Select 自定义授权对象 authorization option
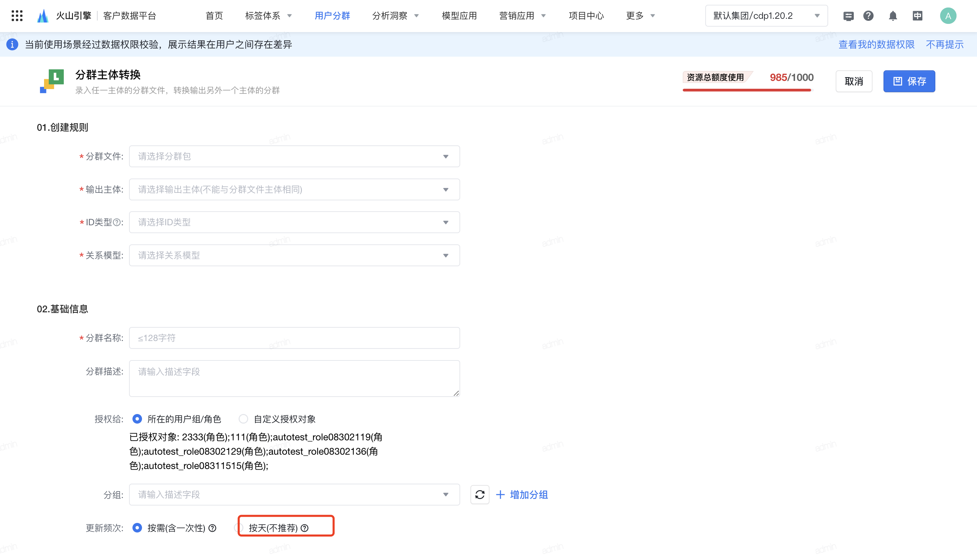977x555 pixels. click(x=243, y=419)
